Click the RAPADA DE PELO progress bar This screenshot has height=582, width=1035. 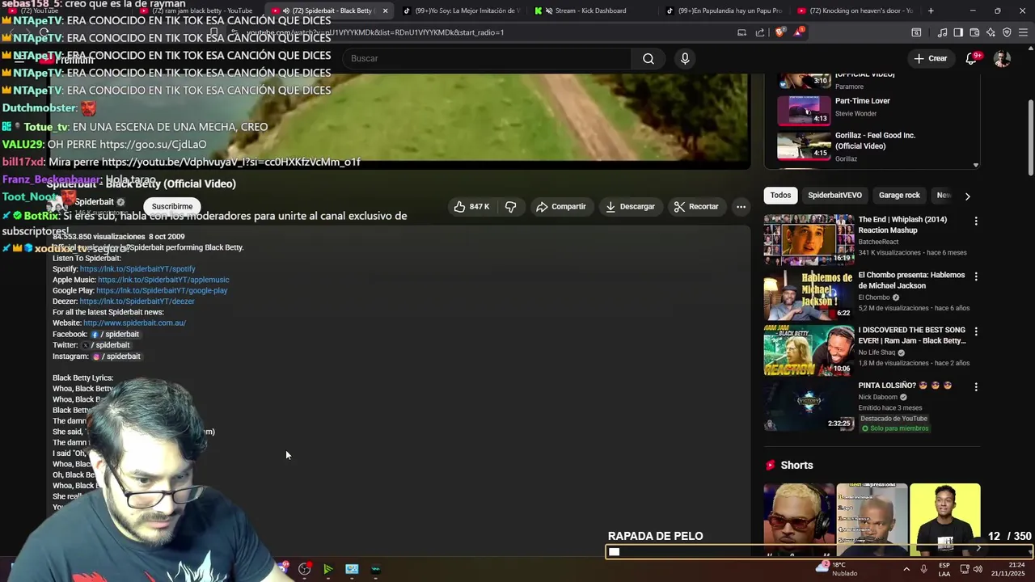coord(819,552)
